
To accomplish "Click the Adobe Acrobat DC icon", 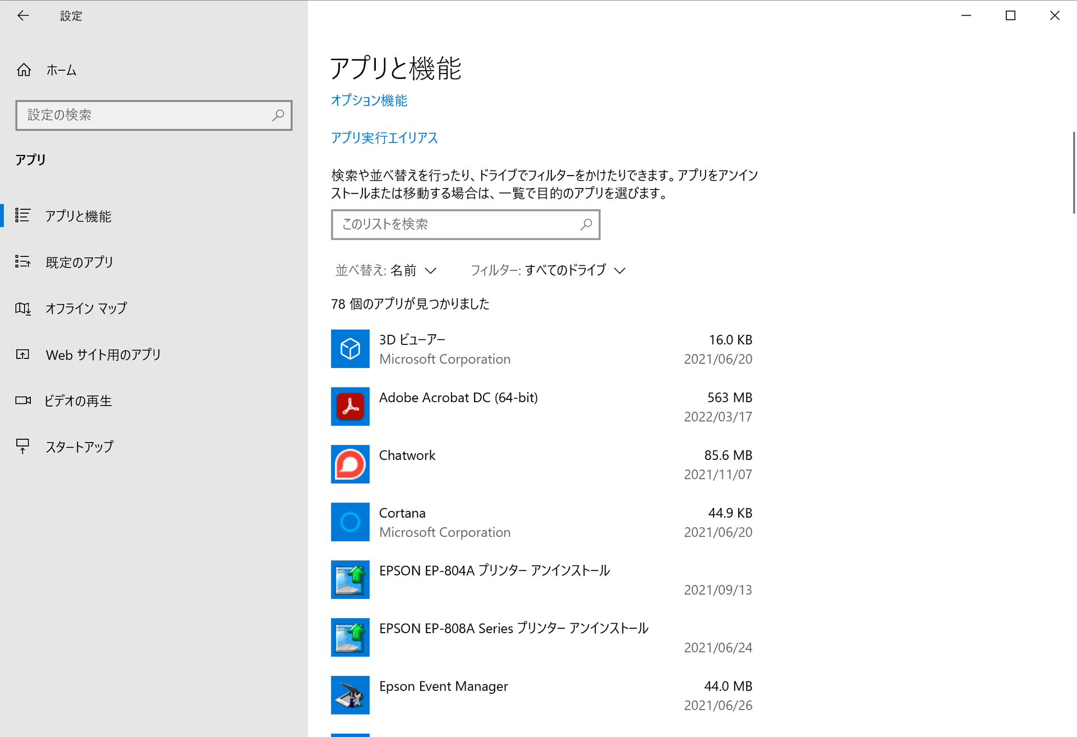I will pos(350,407).
